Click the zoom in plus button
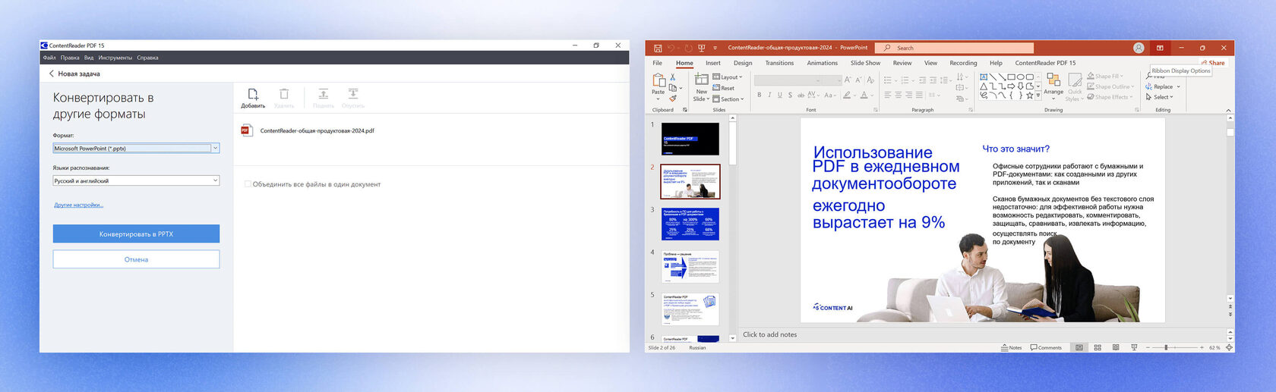This screenshot has width=1276, height=392. 1202,347
